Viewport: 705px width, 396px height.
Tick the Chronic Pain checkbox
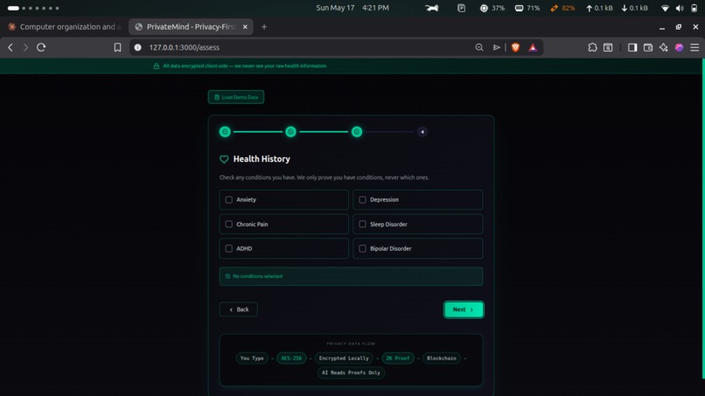pyautogui.click(x=229, y=224)
